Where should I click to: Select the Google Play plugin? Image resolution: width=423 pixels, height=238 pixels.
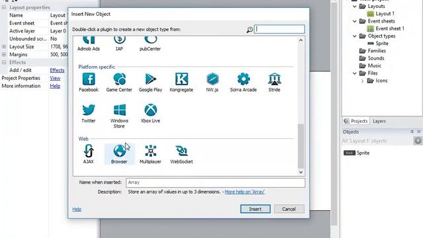(150, 83)
